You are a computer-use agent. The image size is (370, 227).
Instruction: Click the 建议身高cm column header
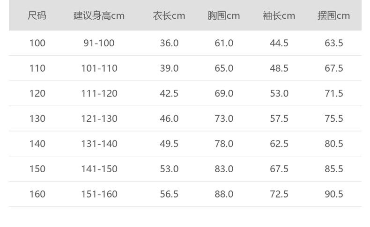[x=99, y=15]
